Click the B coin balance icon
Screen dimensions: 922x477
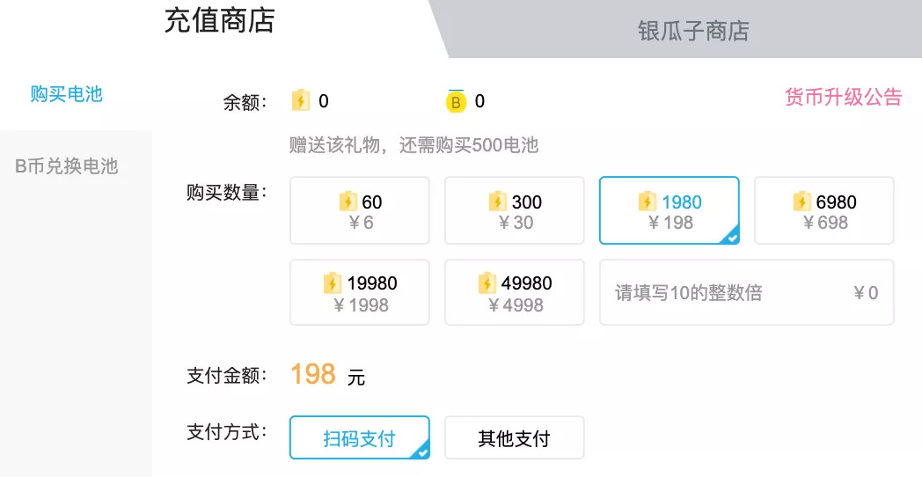tap(456, 102)
